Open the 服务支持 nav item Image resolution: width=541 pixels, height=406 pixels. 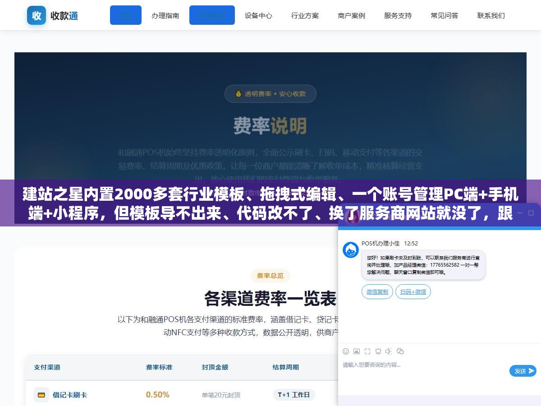pyautogui.click(x=398, y=15)
